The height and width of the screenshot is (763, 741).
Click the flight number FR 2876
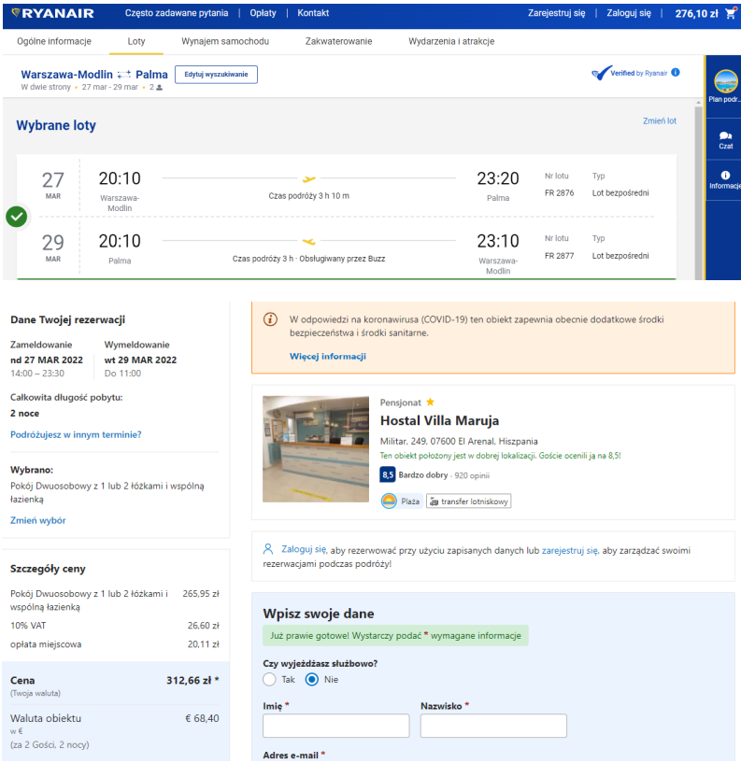pos(559,193)
